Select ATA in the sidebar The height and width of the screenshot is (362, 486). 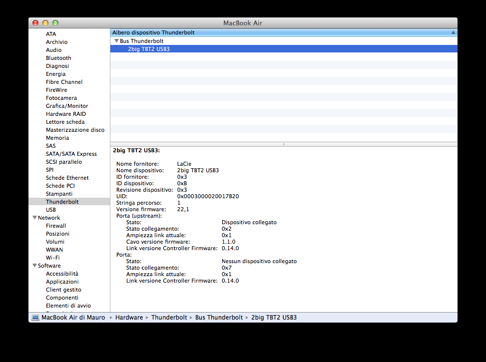tap(51, 34)
